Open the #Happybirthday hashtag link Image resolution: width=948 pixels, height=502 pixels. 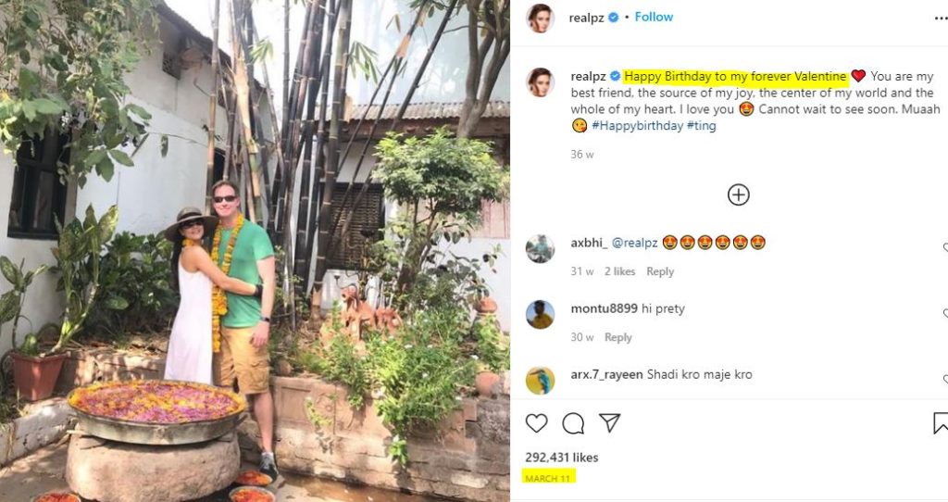click(x=637, y=126)
